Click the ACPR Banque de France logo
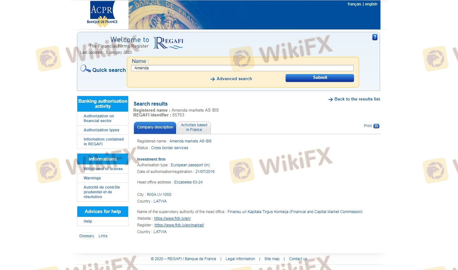The height and width of the screenshot is (270, 458). point(102,14)
